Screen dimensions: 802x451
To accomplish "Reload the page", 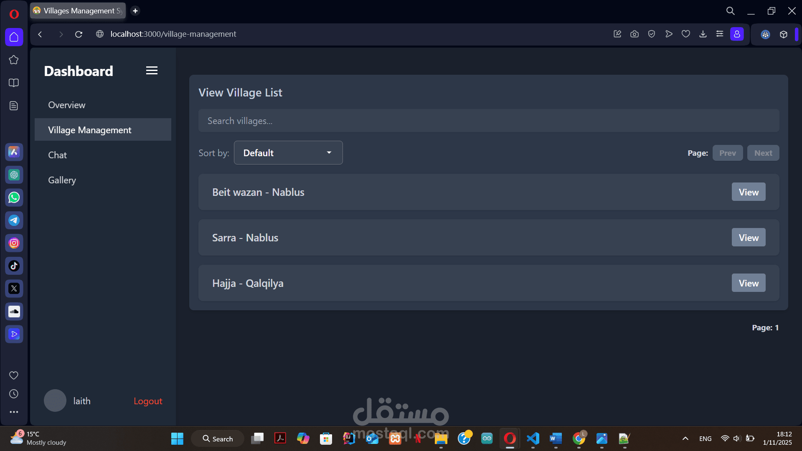I will (x=79, y=34).
